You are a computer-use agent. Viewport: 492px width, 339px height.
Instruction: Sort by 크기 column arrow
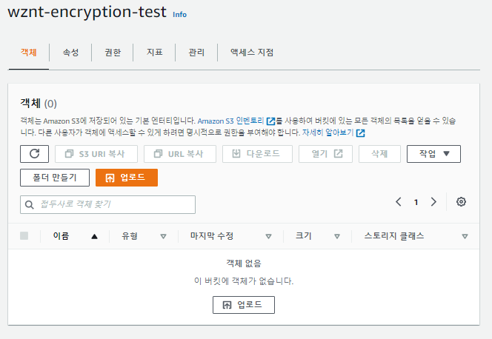pos(337,237)
